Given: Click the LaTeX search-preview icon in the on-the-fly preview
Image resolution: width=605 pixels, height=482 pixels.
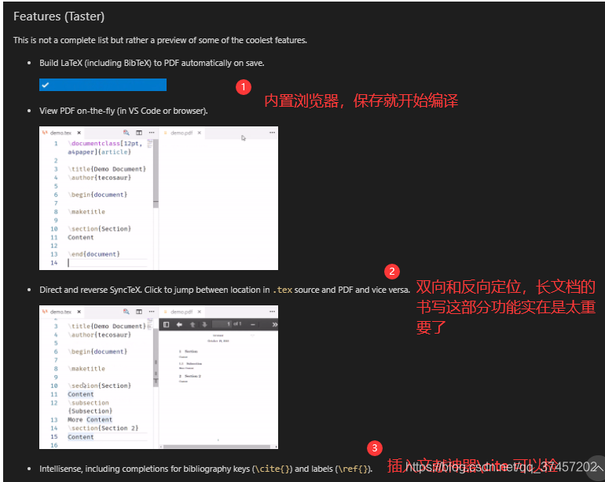Looking at the screenshot, I should pyautogui.click(x=126, y=133).
